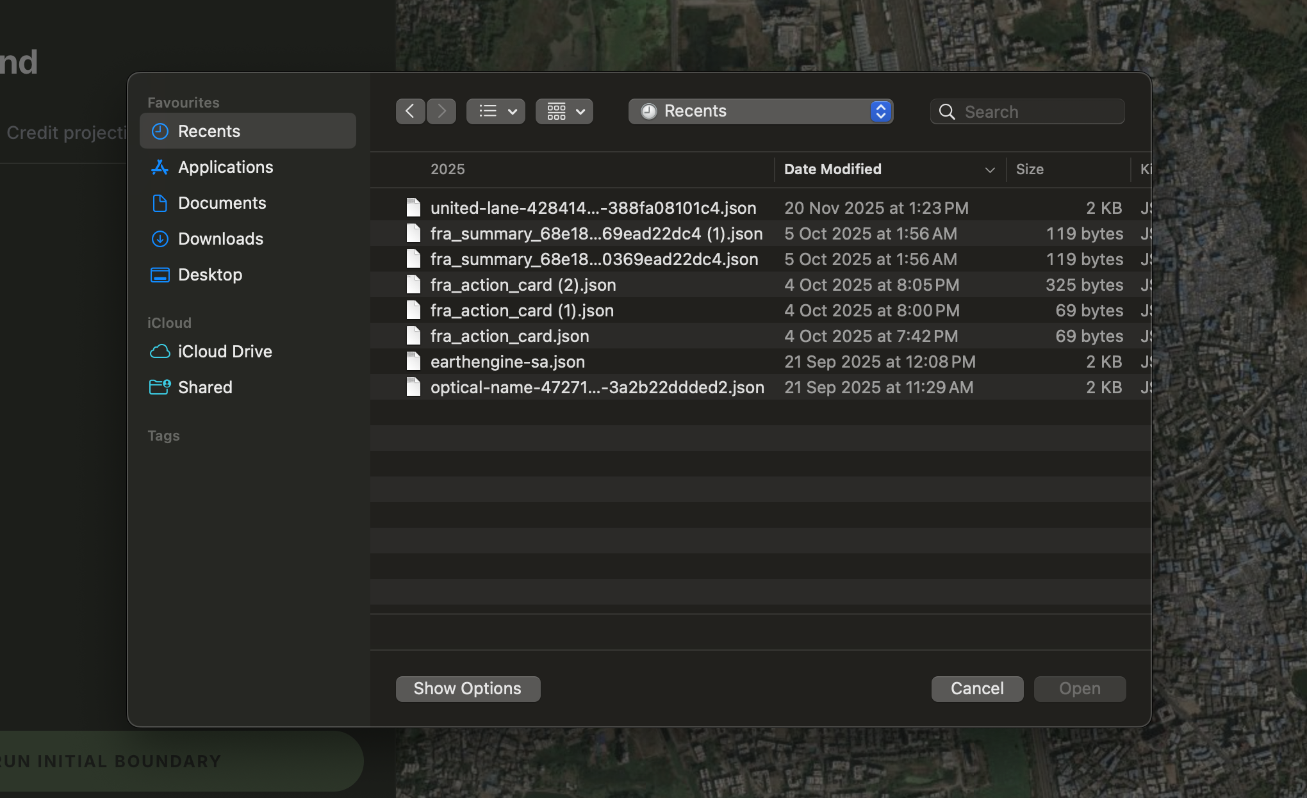
Task: Click the 325 bytes size cell
Action: 1084,285
